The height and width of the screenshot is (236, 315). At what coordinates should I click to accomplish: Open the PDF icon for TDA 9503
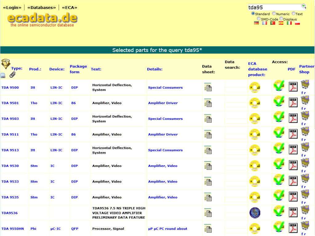[x=293, y=118]
